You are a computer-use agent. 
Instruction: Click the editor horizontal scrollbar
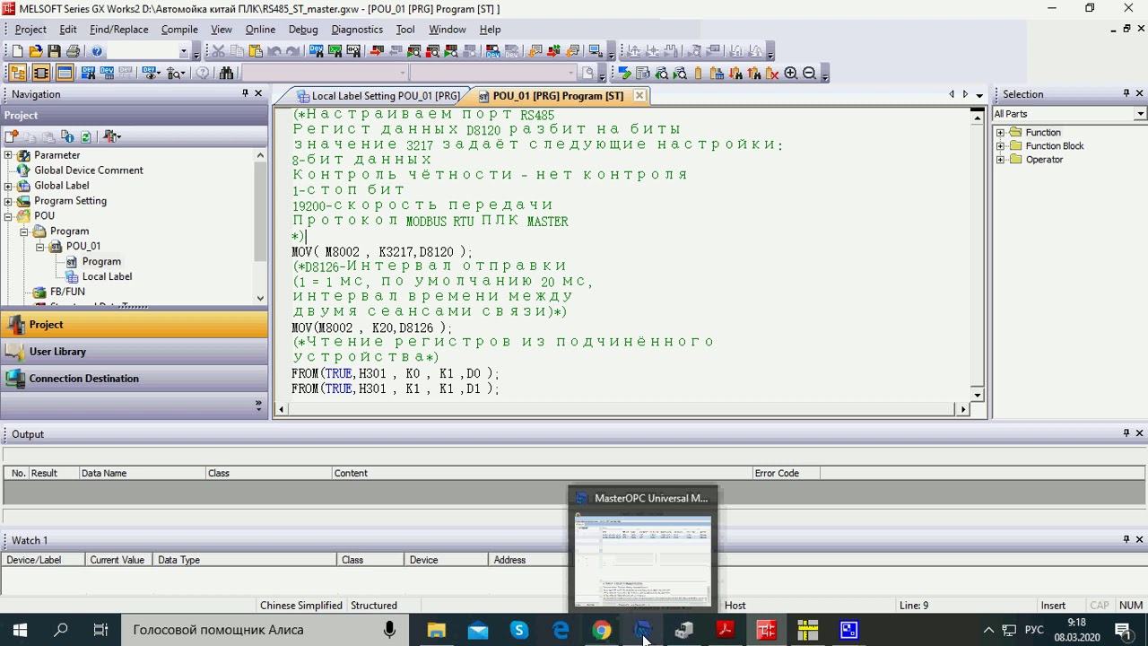pos(622,409)
